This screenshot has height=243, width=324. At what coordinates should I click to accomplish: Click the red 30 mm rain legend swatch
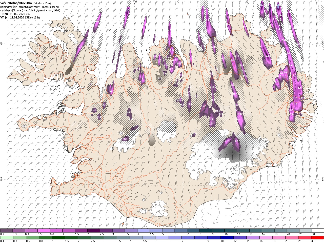click(x=317, y=237)
